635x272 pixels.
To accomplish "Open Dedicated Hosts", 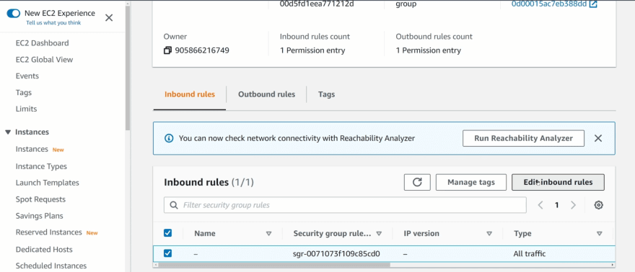I will coord(44,250).
